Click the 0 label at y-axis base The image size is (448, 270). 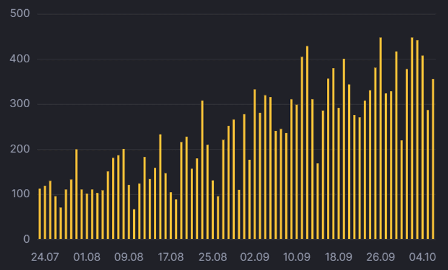[x=25, y=239]
